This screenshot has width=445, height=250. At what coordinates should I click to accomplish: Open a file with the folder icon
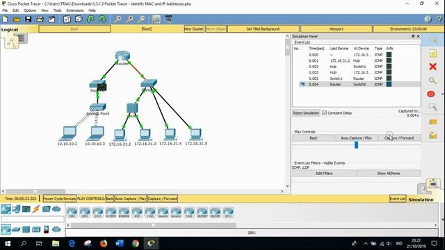pyautogui.click(x=17, y=19)
